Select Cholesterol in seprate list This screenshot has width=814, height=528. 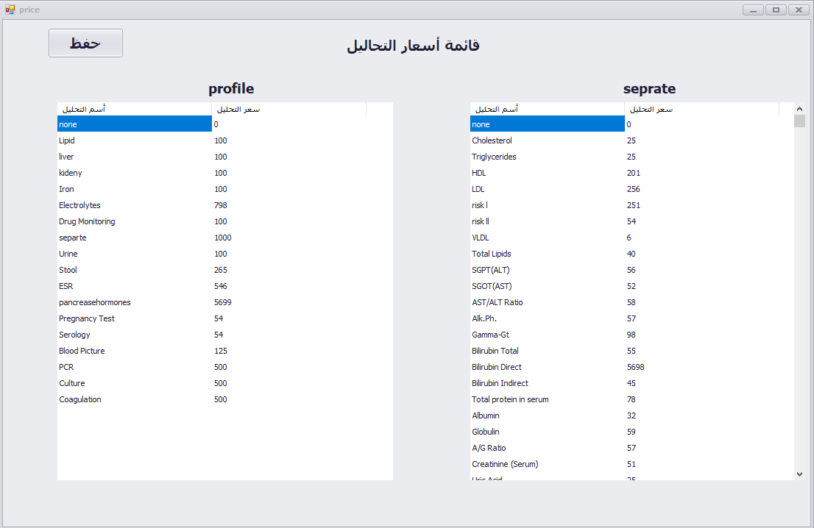[x=492, y=140]
